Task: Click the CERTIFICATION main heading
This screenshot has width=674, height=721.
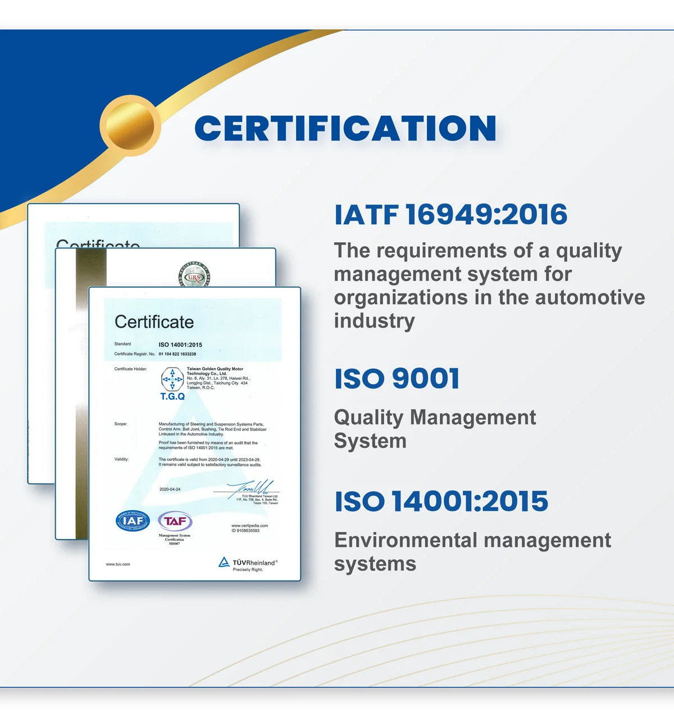Action: [345, 128]
